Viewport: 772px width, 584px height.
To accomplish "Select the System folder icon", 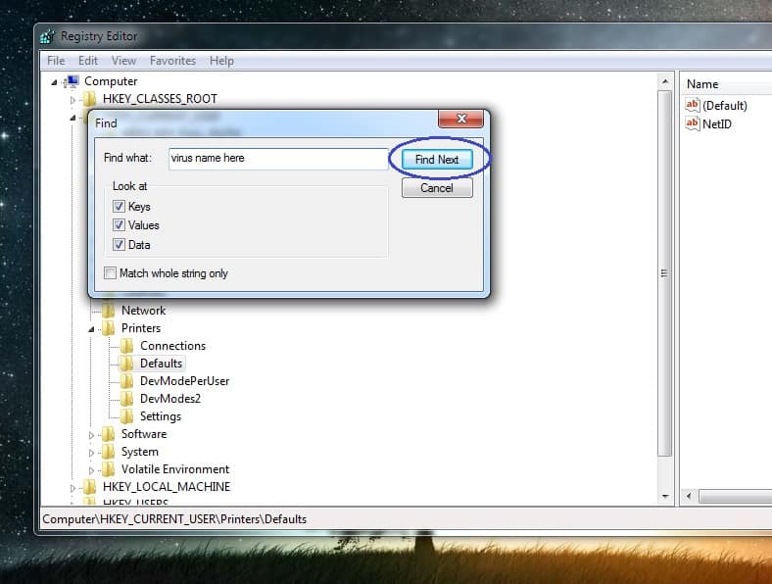I will coord(109,452).
